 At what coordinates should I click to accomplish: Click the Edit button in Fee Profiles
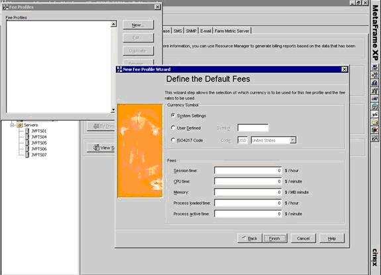point(138,38)
